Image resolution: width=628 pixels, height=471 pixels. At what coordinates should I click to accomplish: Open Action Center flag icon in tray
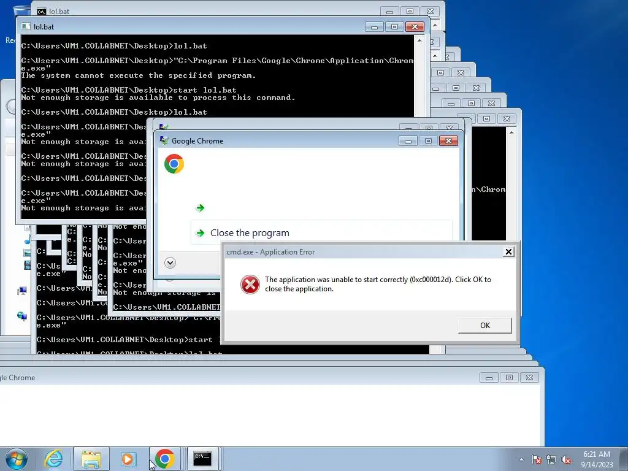(536, 459)
